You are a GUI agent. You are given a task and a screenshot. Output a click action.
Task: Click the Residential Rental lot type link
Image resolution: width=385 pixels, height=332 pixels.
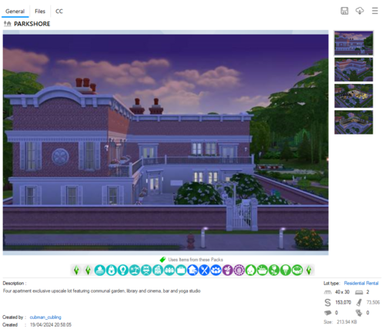(361, 283)
